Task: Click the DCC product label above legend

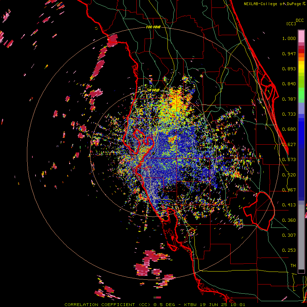Action: [299, 20]
